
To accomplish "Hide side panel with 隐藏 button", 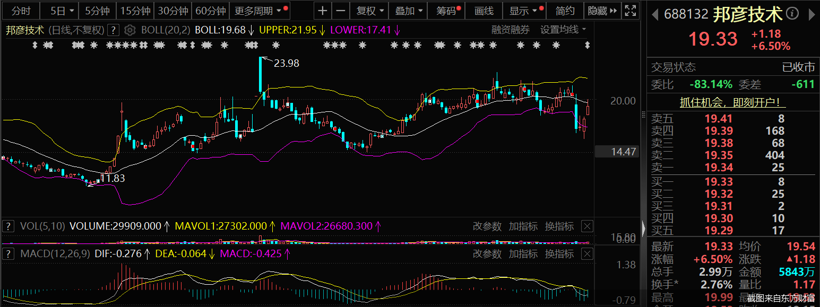I will coord(602,11).
